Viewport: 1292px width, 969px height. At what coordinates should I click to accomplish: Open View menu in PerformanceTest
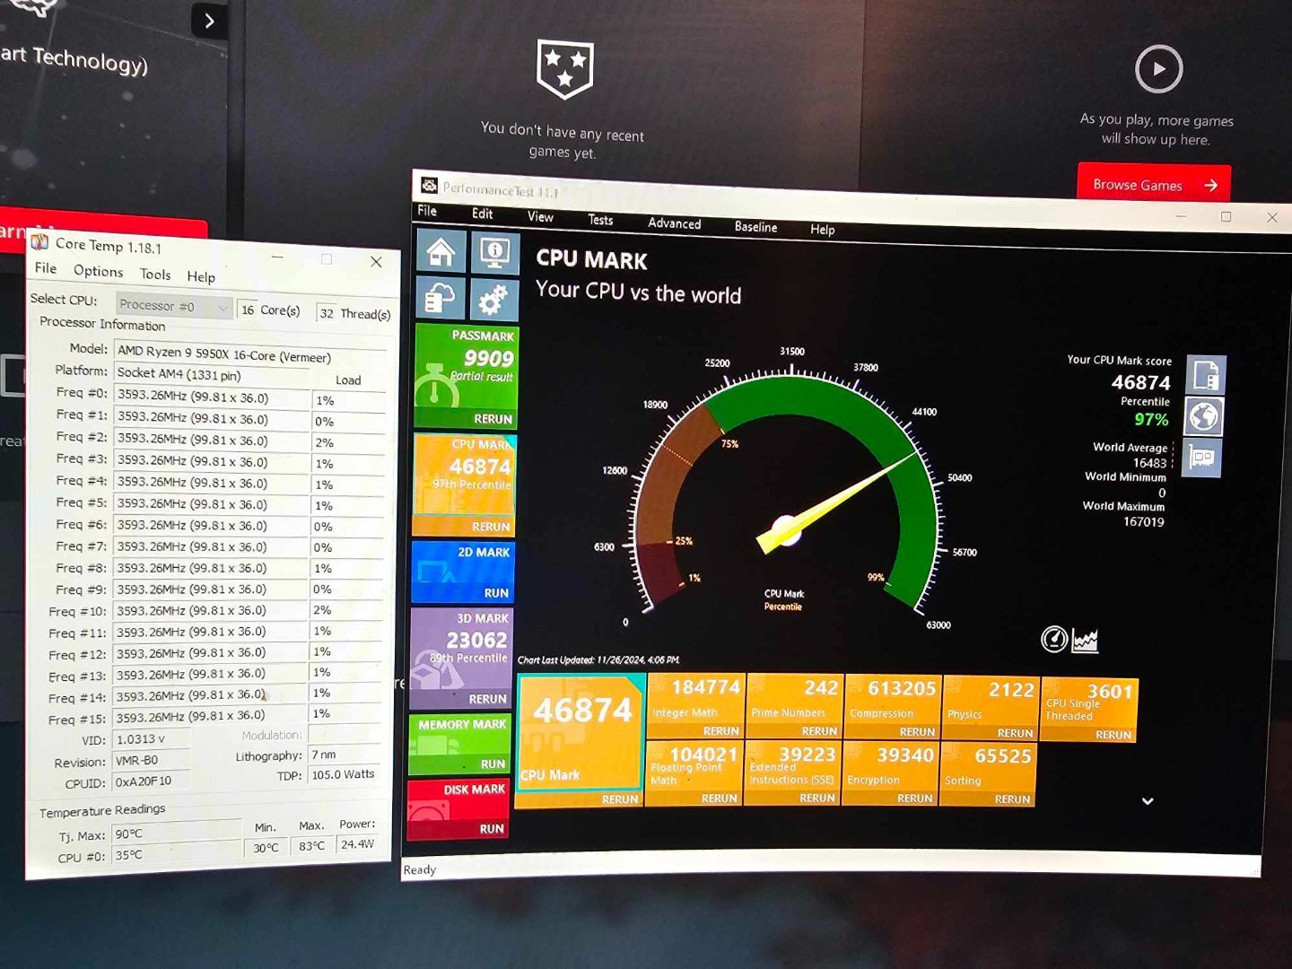pyautogui.click(x=540, y=216)
